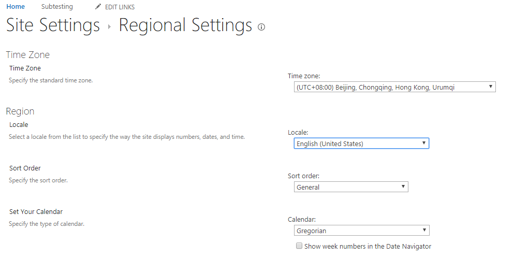Expand the Sort order dropdown set to General
This screenshot has width=528, height=258.
[351, 187]
